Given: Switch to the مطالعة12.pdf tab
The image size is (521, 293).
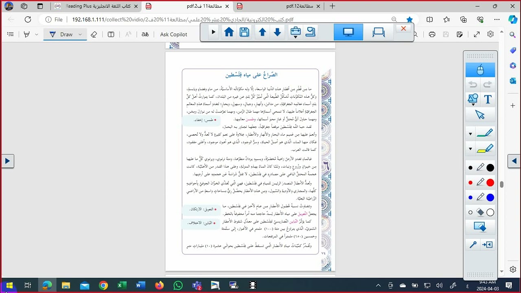Looking at the screenshot, I should (279, 6).
